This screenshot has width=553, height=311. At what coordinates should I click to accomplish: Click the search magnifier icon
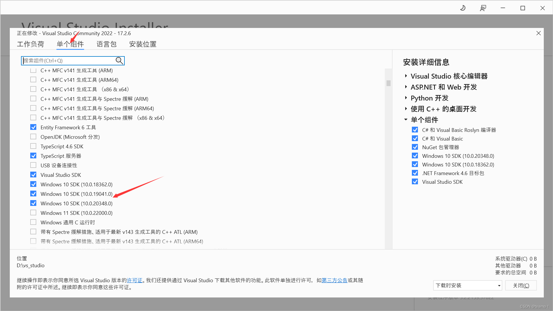coord(119,60)
